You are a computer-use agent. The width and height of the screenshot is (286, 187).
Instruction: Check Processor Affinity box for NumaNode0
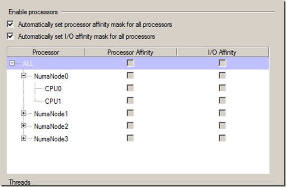click(131, 76)
